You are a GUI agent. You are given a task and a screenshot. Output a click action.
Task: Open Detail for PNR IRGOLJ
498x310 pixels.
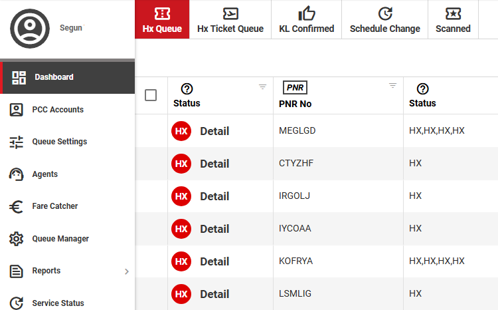pyautogui.click(x=214, y=196)
